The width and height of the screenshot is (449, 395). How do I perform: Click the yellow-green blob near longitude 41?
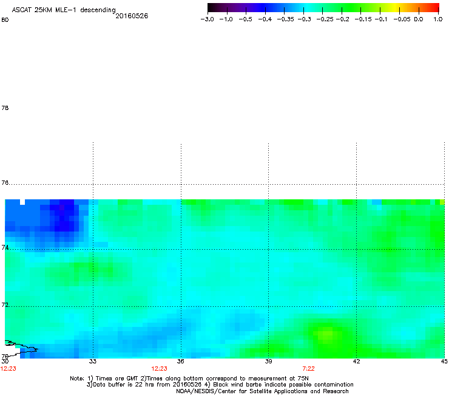(326, 334)
